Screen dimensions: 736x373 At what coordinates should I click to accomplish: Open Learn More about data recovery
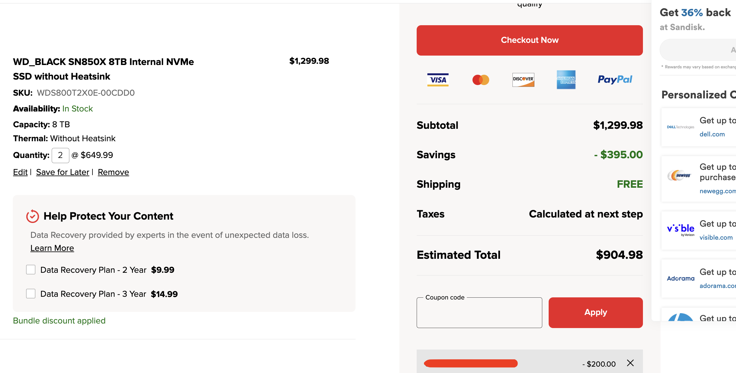[52, 248]
